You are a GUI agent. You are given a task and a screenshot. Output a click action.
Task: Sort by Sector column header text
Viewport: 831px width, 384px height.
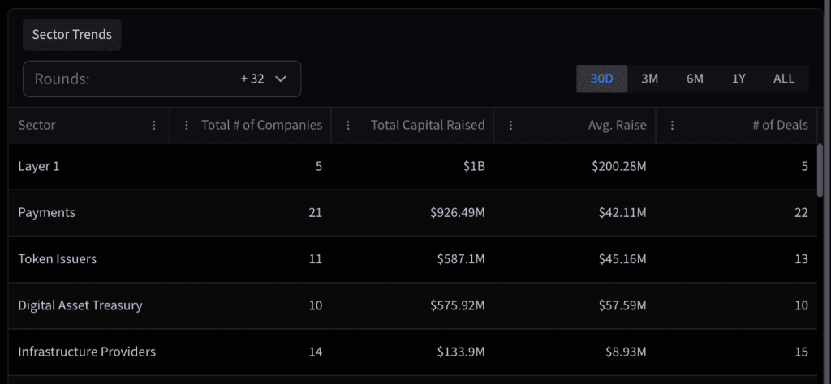click(x=37, y=126)
